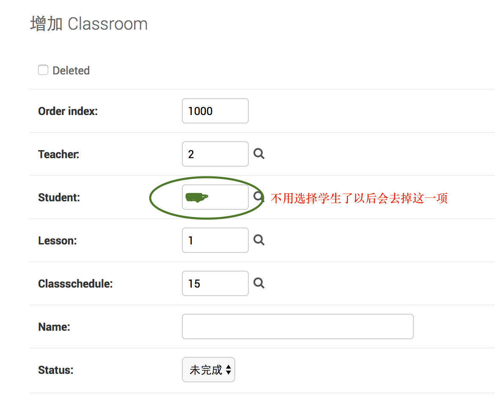Click the red Chinese annotation text
Screen dimensions: 495x417
tap(359, 198)
